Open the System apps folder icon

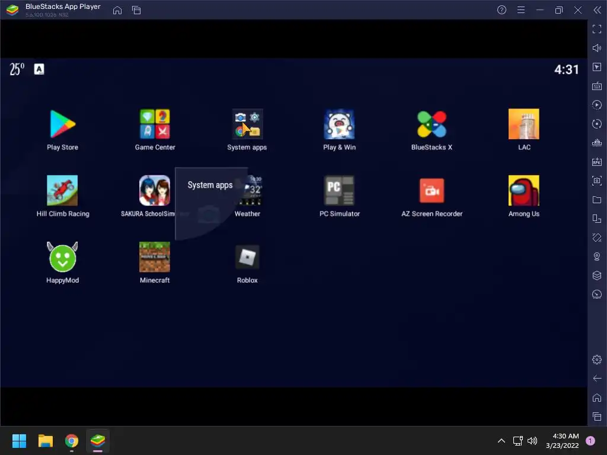[247, 124]
